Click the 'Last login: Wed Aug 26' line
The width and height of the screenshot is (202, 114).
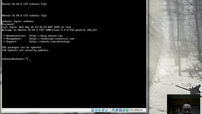pyautogui.click(x=37, y=27)
